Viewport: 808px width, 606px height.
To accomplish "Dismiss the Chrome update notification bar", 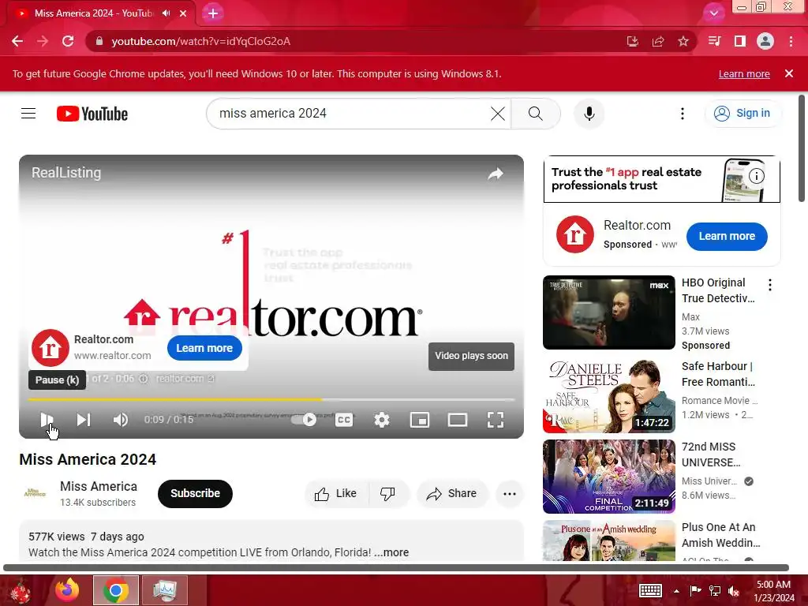I will tap(789, 73).
